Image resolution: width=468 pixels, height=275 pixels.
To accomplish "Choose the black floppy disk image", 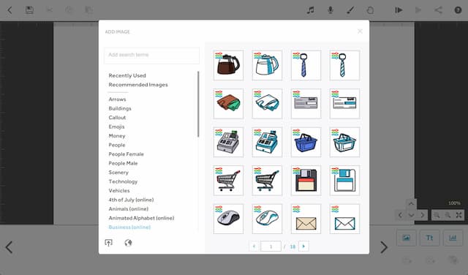I will (x=306, y=181).
